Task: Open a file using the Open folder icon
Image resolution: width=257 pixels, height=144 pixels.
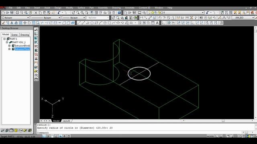Action: 8,12
